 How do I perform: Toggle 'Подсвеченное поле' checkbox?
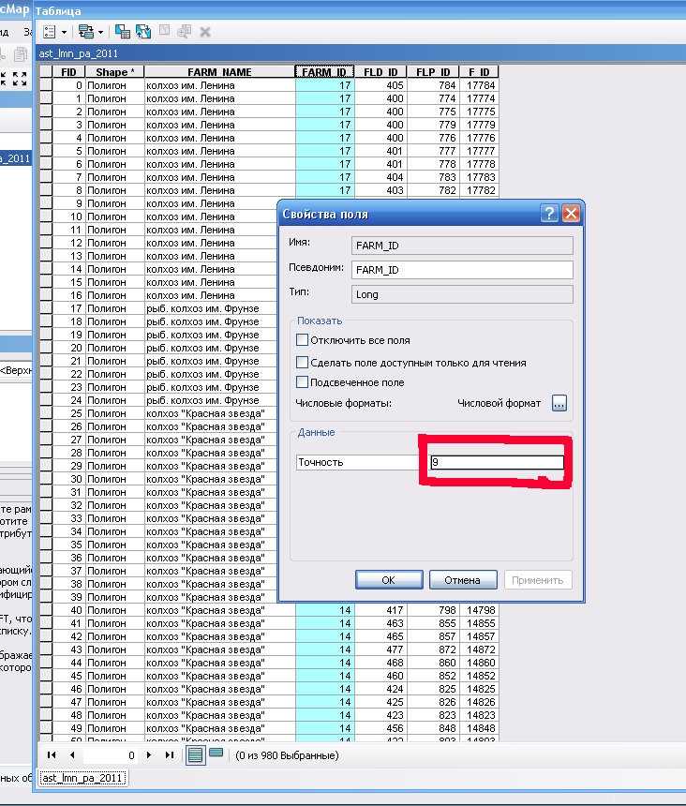tap(303, 382)
